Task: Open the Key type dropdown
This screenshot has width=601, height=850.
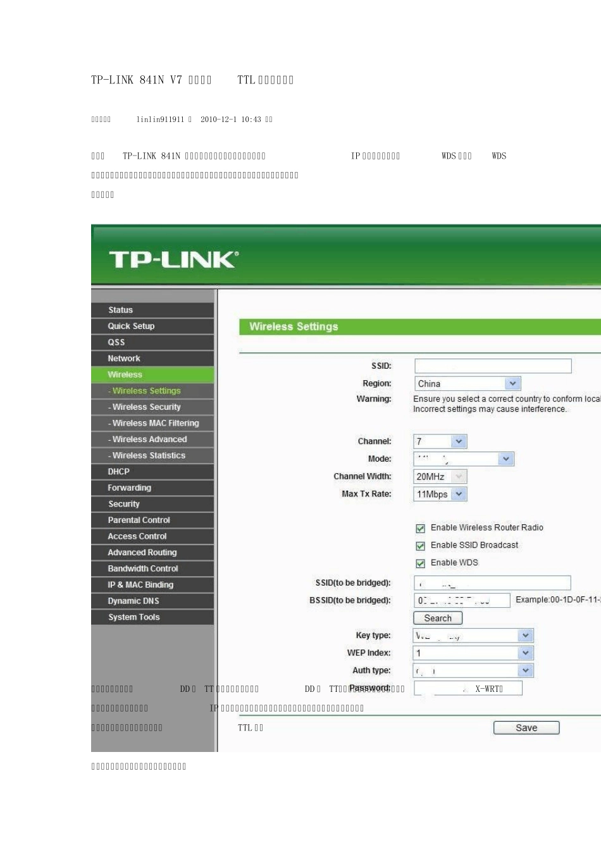Action: [474, 636]
